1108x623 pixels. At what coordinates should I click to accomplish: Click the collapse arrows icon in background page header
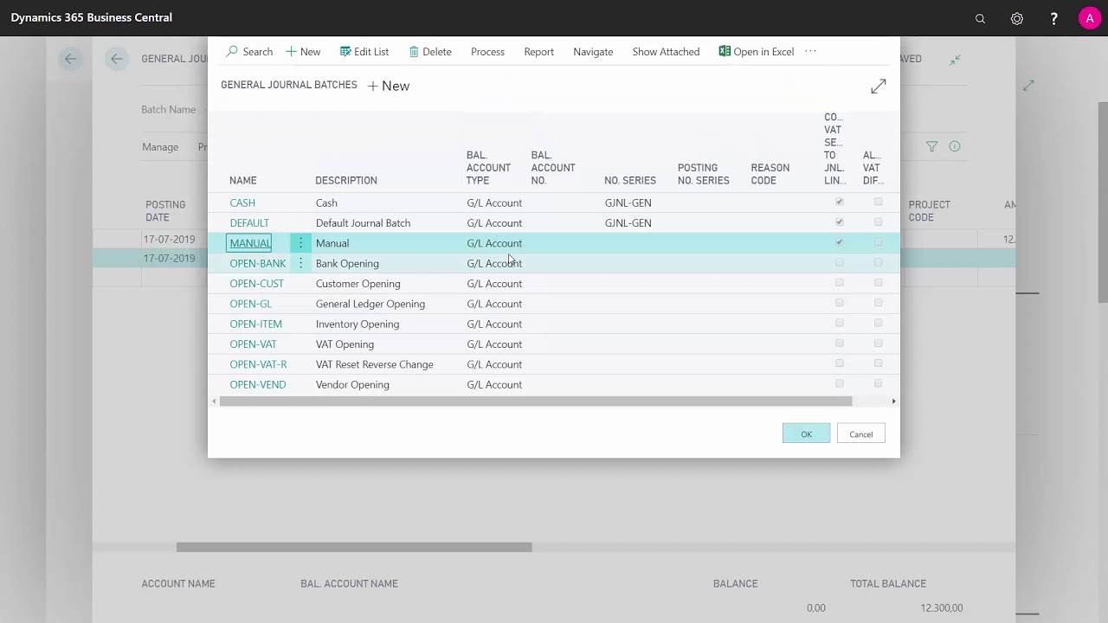(955, 60)
